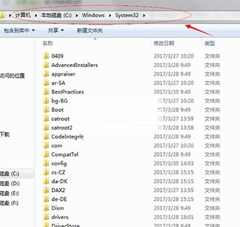Select the DAX2 folder name
The image size is (240, 227).
point(58,190)
